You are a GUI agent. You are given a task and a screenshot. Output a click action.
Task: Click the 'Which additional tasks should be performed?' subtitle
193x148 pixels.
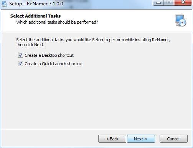pyautogui.click(x=57, y=22)
